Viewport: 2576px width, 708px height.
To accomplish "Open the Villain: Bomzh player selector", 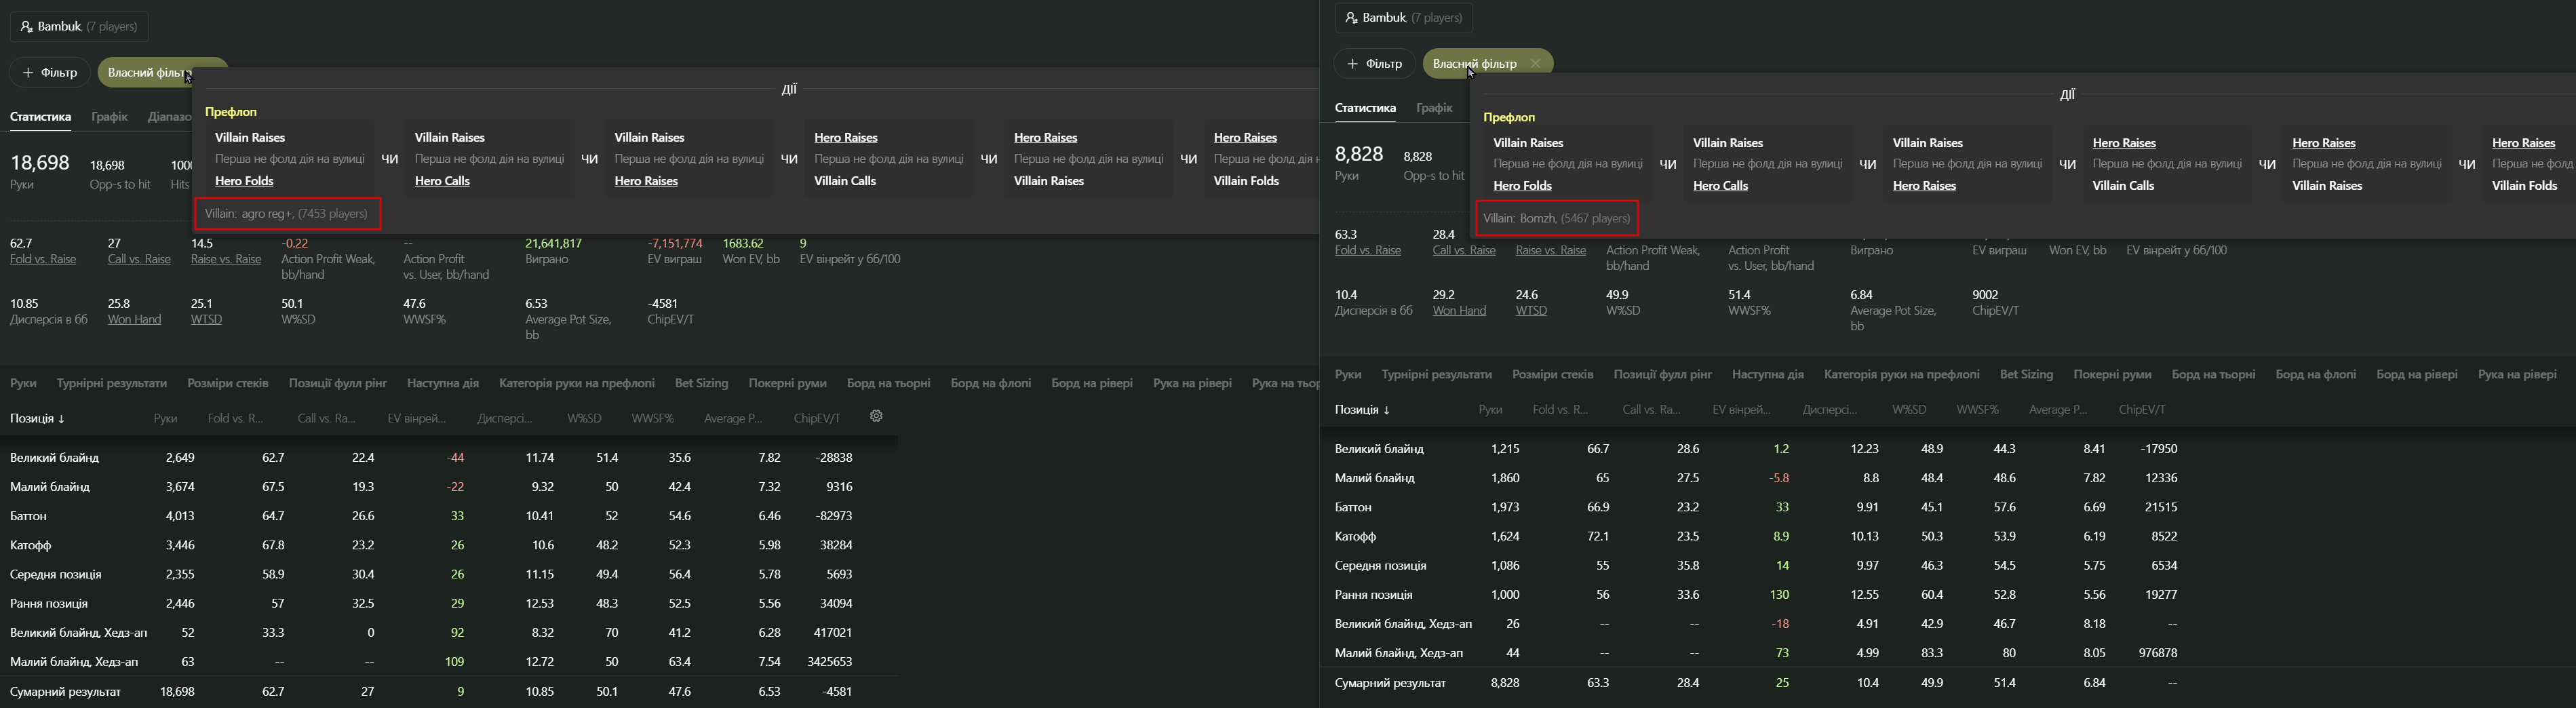I will [x=1556, y=218].
